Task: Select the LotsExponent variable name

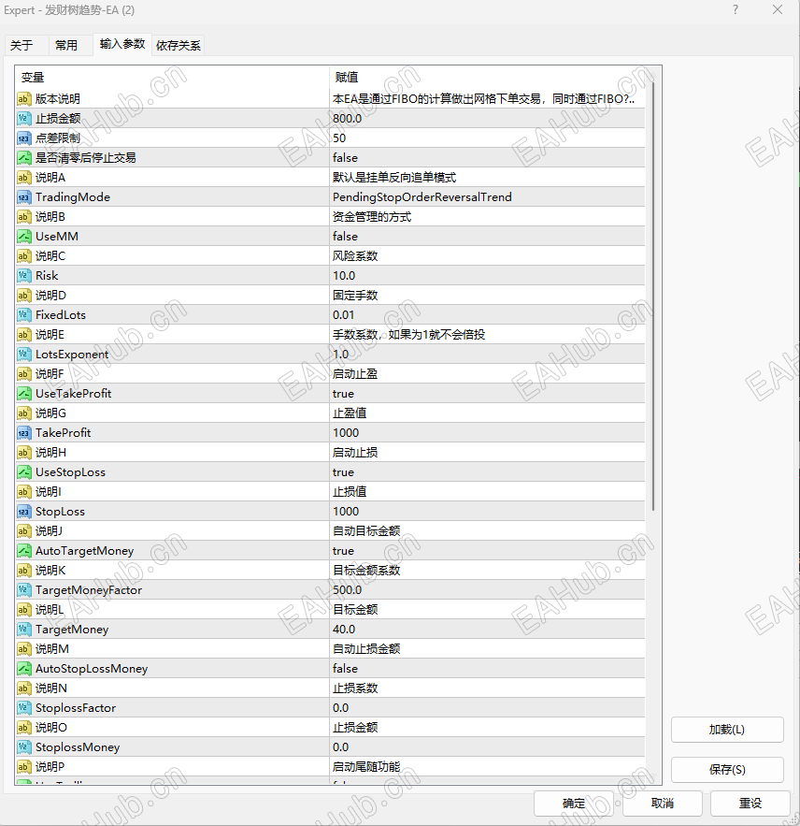Action: point(72,355)
